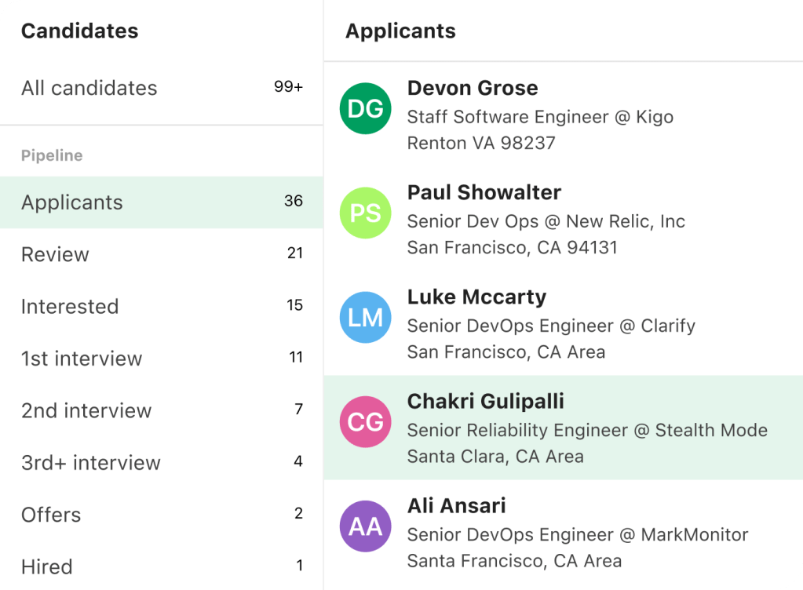803x590 pixels.
Task: Open Devon Grose's applicant name
Action: (x=473, y=88)
